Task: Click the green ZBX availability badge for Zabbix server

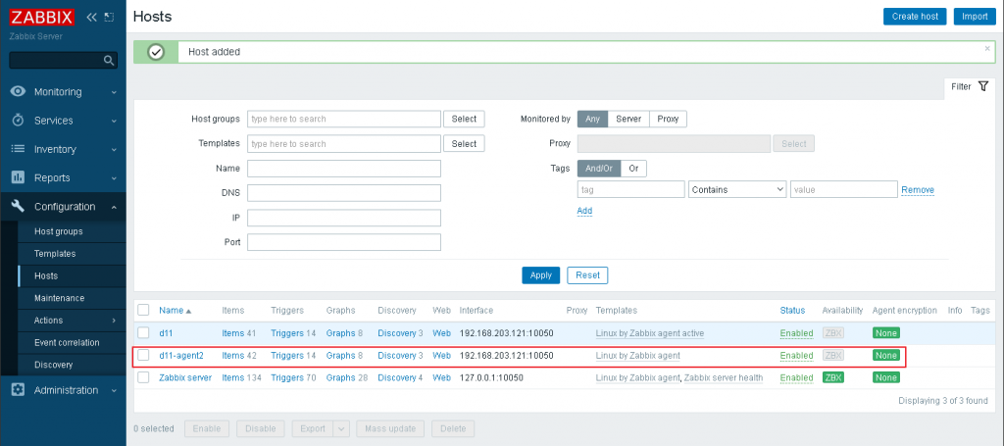Action: (x=833, y=377)
